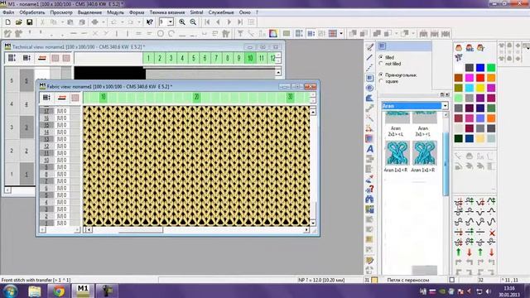Jump to first step arrow in toolbar
The width and height of the screenshot is (530, 298).
coord(207,22)
